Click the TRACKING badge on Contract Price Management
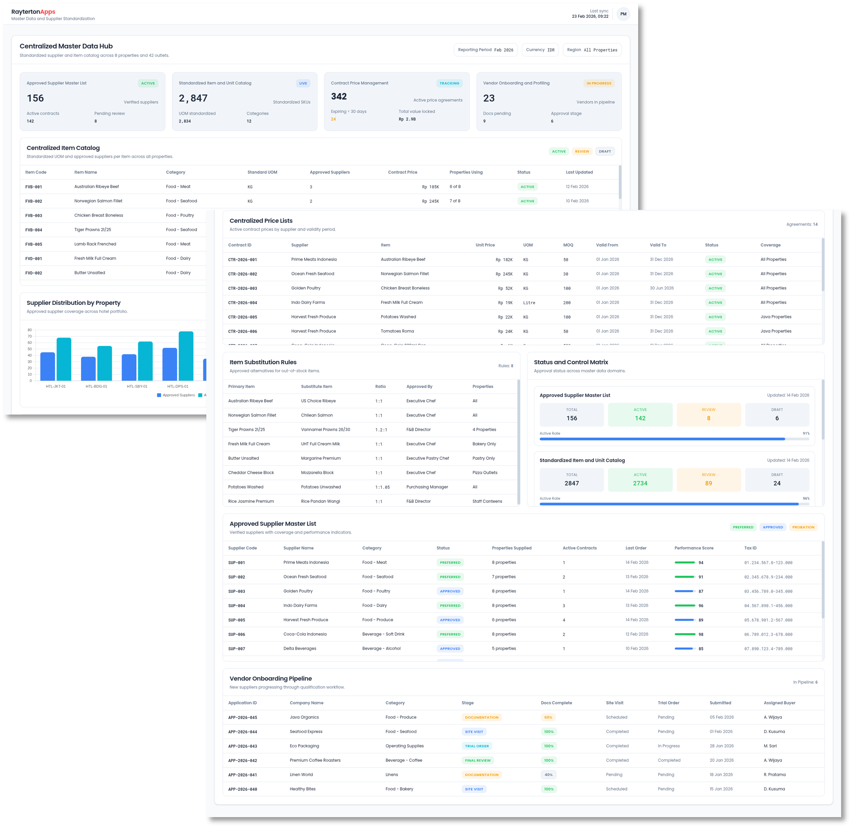Image resolution: width=852 pixels, height=828 pixels. point(449,83)
